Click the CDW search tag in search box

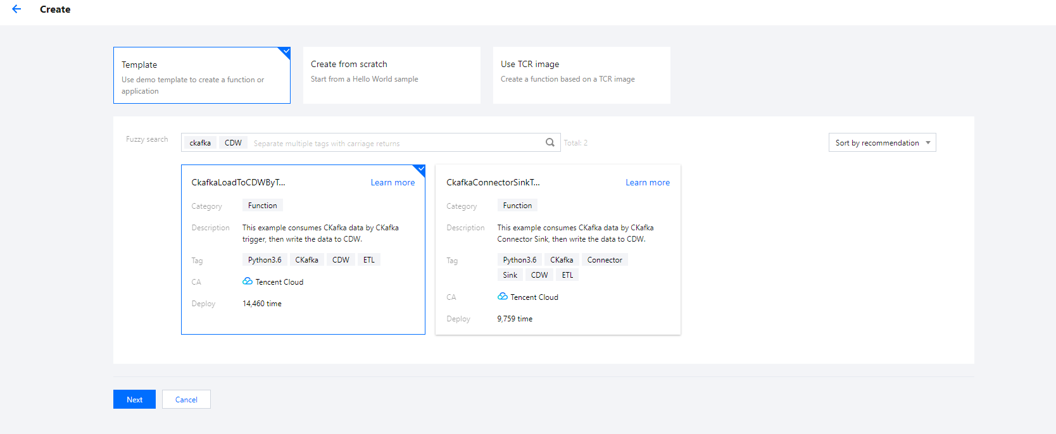point(233,143)
